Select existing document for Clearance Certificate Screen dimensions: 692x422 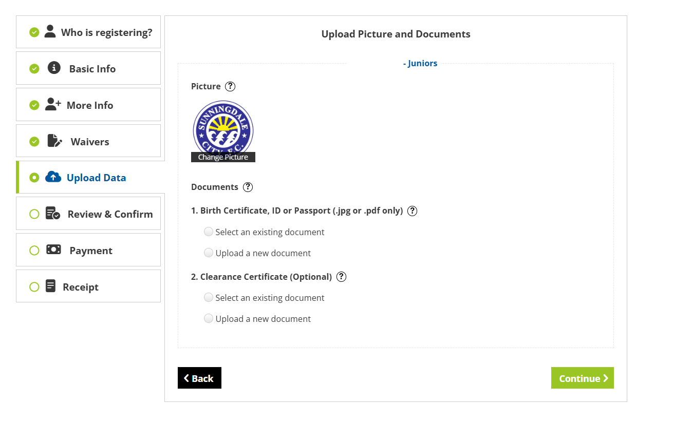[209, 297]
